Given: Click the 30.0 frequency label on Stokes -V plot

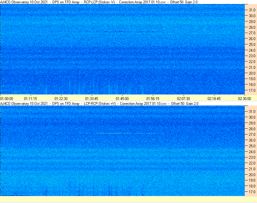Looking at the screenshot, I should click(x=252, y=16).
